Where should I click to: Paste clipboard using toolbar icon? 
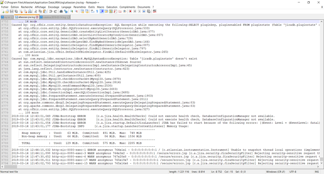click(45, 11)
